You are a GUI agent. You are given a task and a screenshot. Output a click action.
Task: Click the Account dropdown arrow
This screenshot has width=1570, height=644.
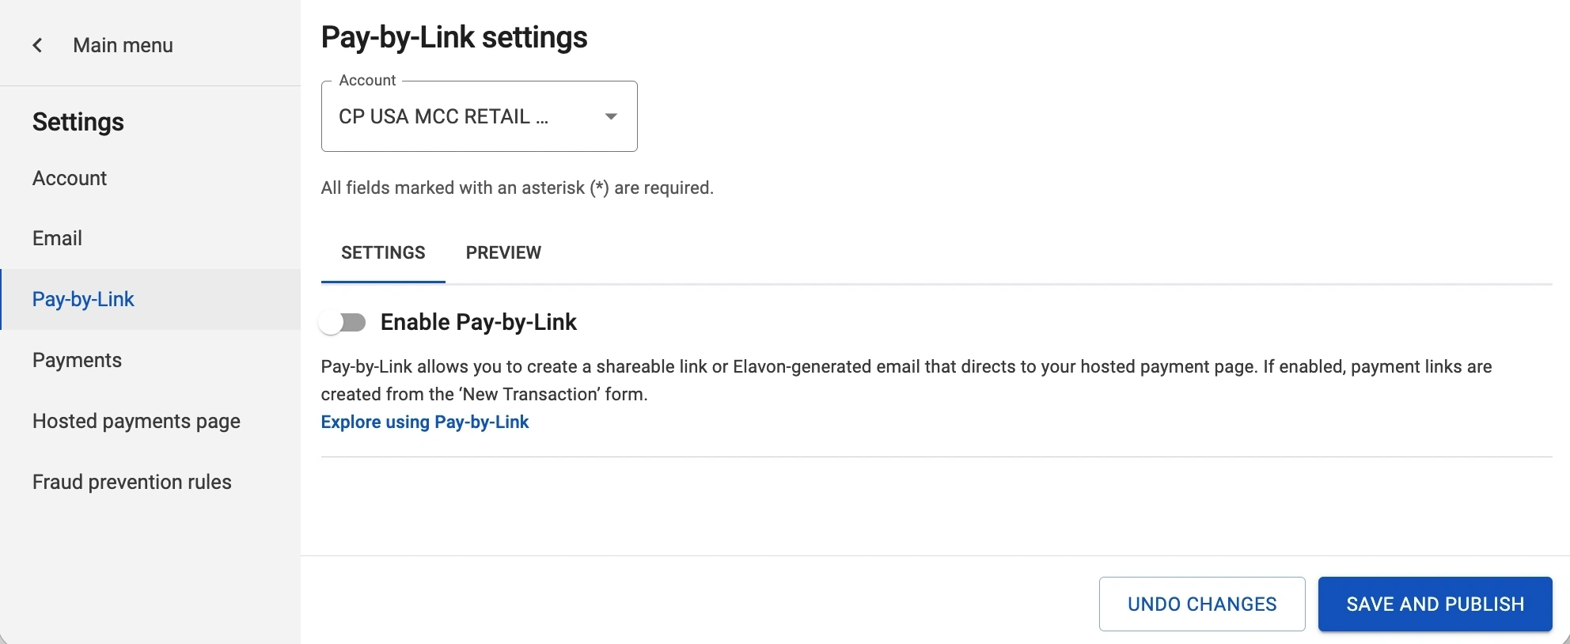(611, 116)
